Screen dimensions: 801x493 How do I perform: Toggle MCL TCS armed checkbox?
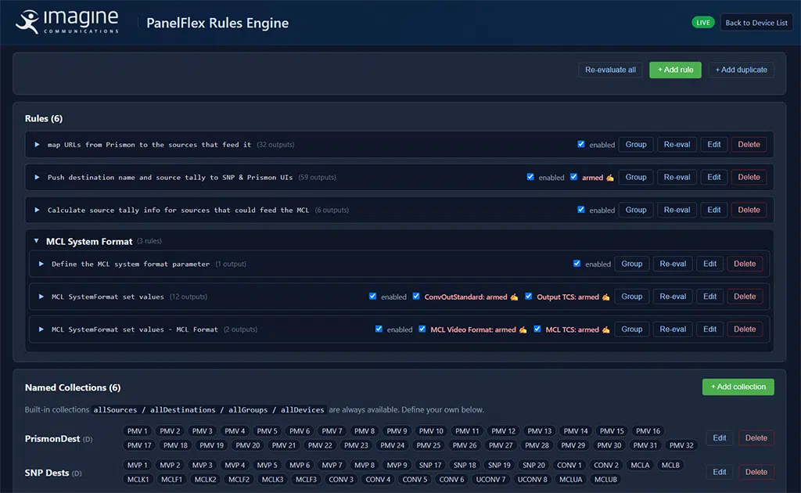pyautogui.click(x=537, y=329)
